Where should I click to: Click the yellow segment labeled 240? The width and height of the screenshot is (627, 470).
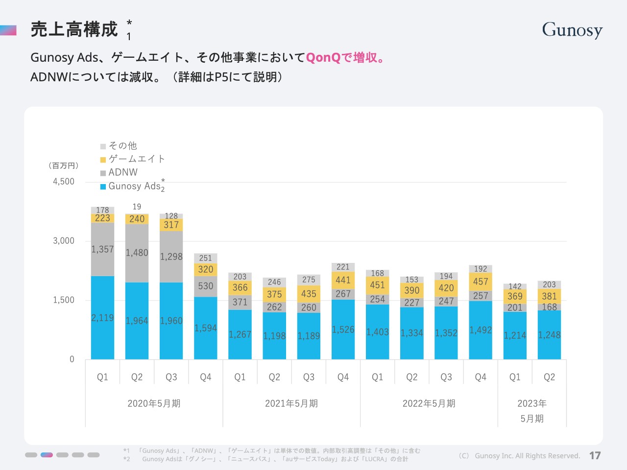point(137,219)
